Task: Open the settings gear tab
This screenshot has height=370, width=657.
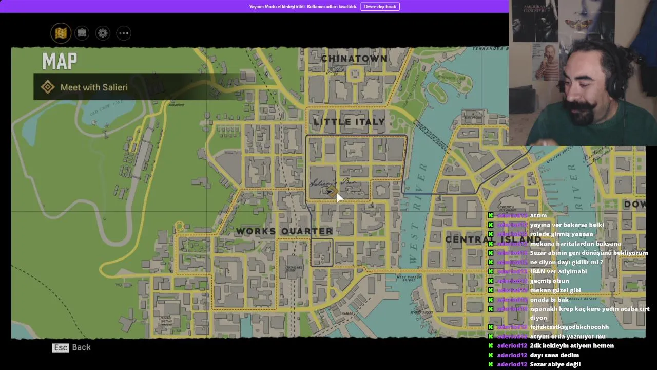Action: tap(103, 33)
